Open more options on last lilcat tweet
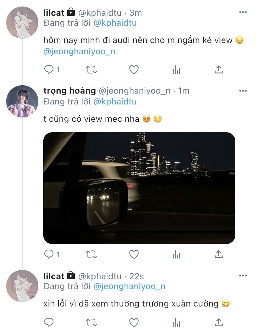Screen dimensions: 256x331 coord(243,276)
